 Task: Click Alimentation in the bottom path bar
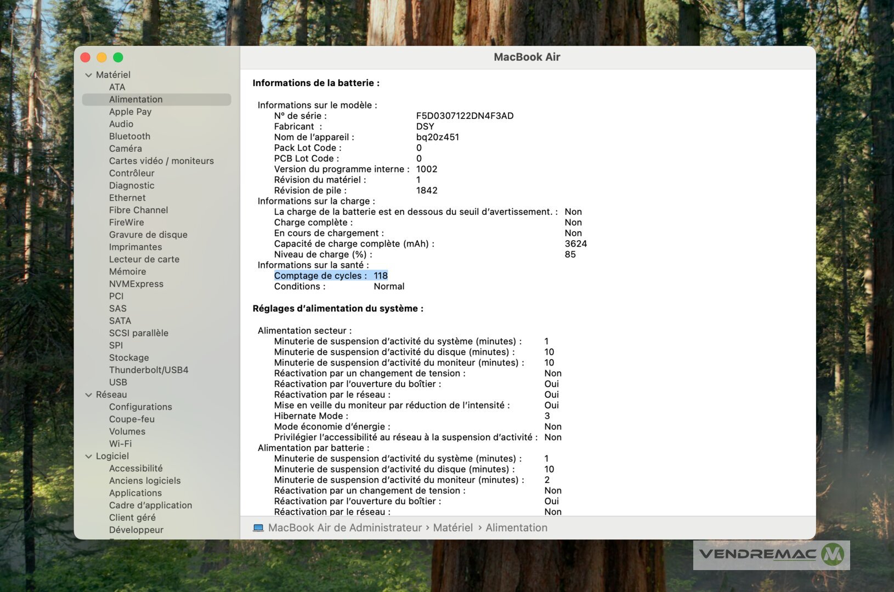(x=516, y=528)
